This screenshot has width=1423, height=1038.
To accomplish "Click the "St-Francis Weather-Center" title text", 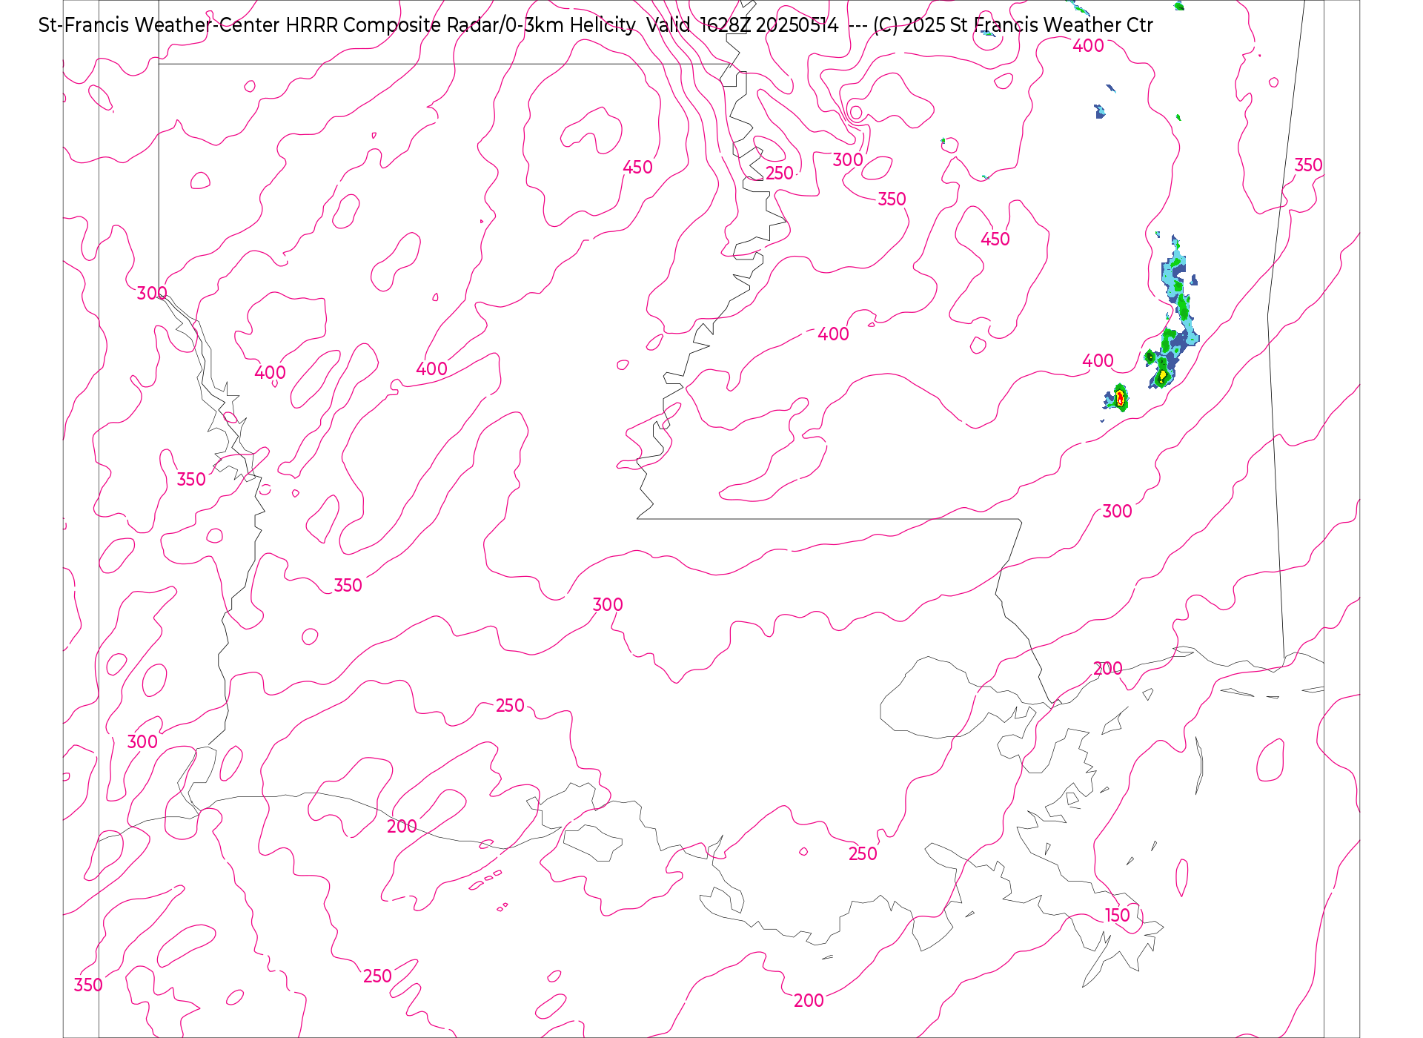I will 159,25.
